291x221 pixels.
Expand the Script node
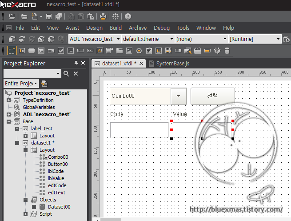(26, 214)
